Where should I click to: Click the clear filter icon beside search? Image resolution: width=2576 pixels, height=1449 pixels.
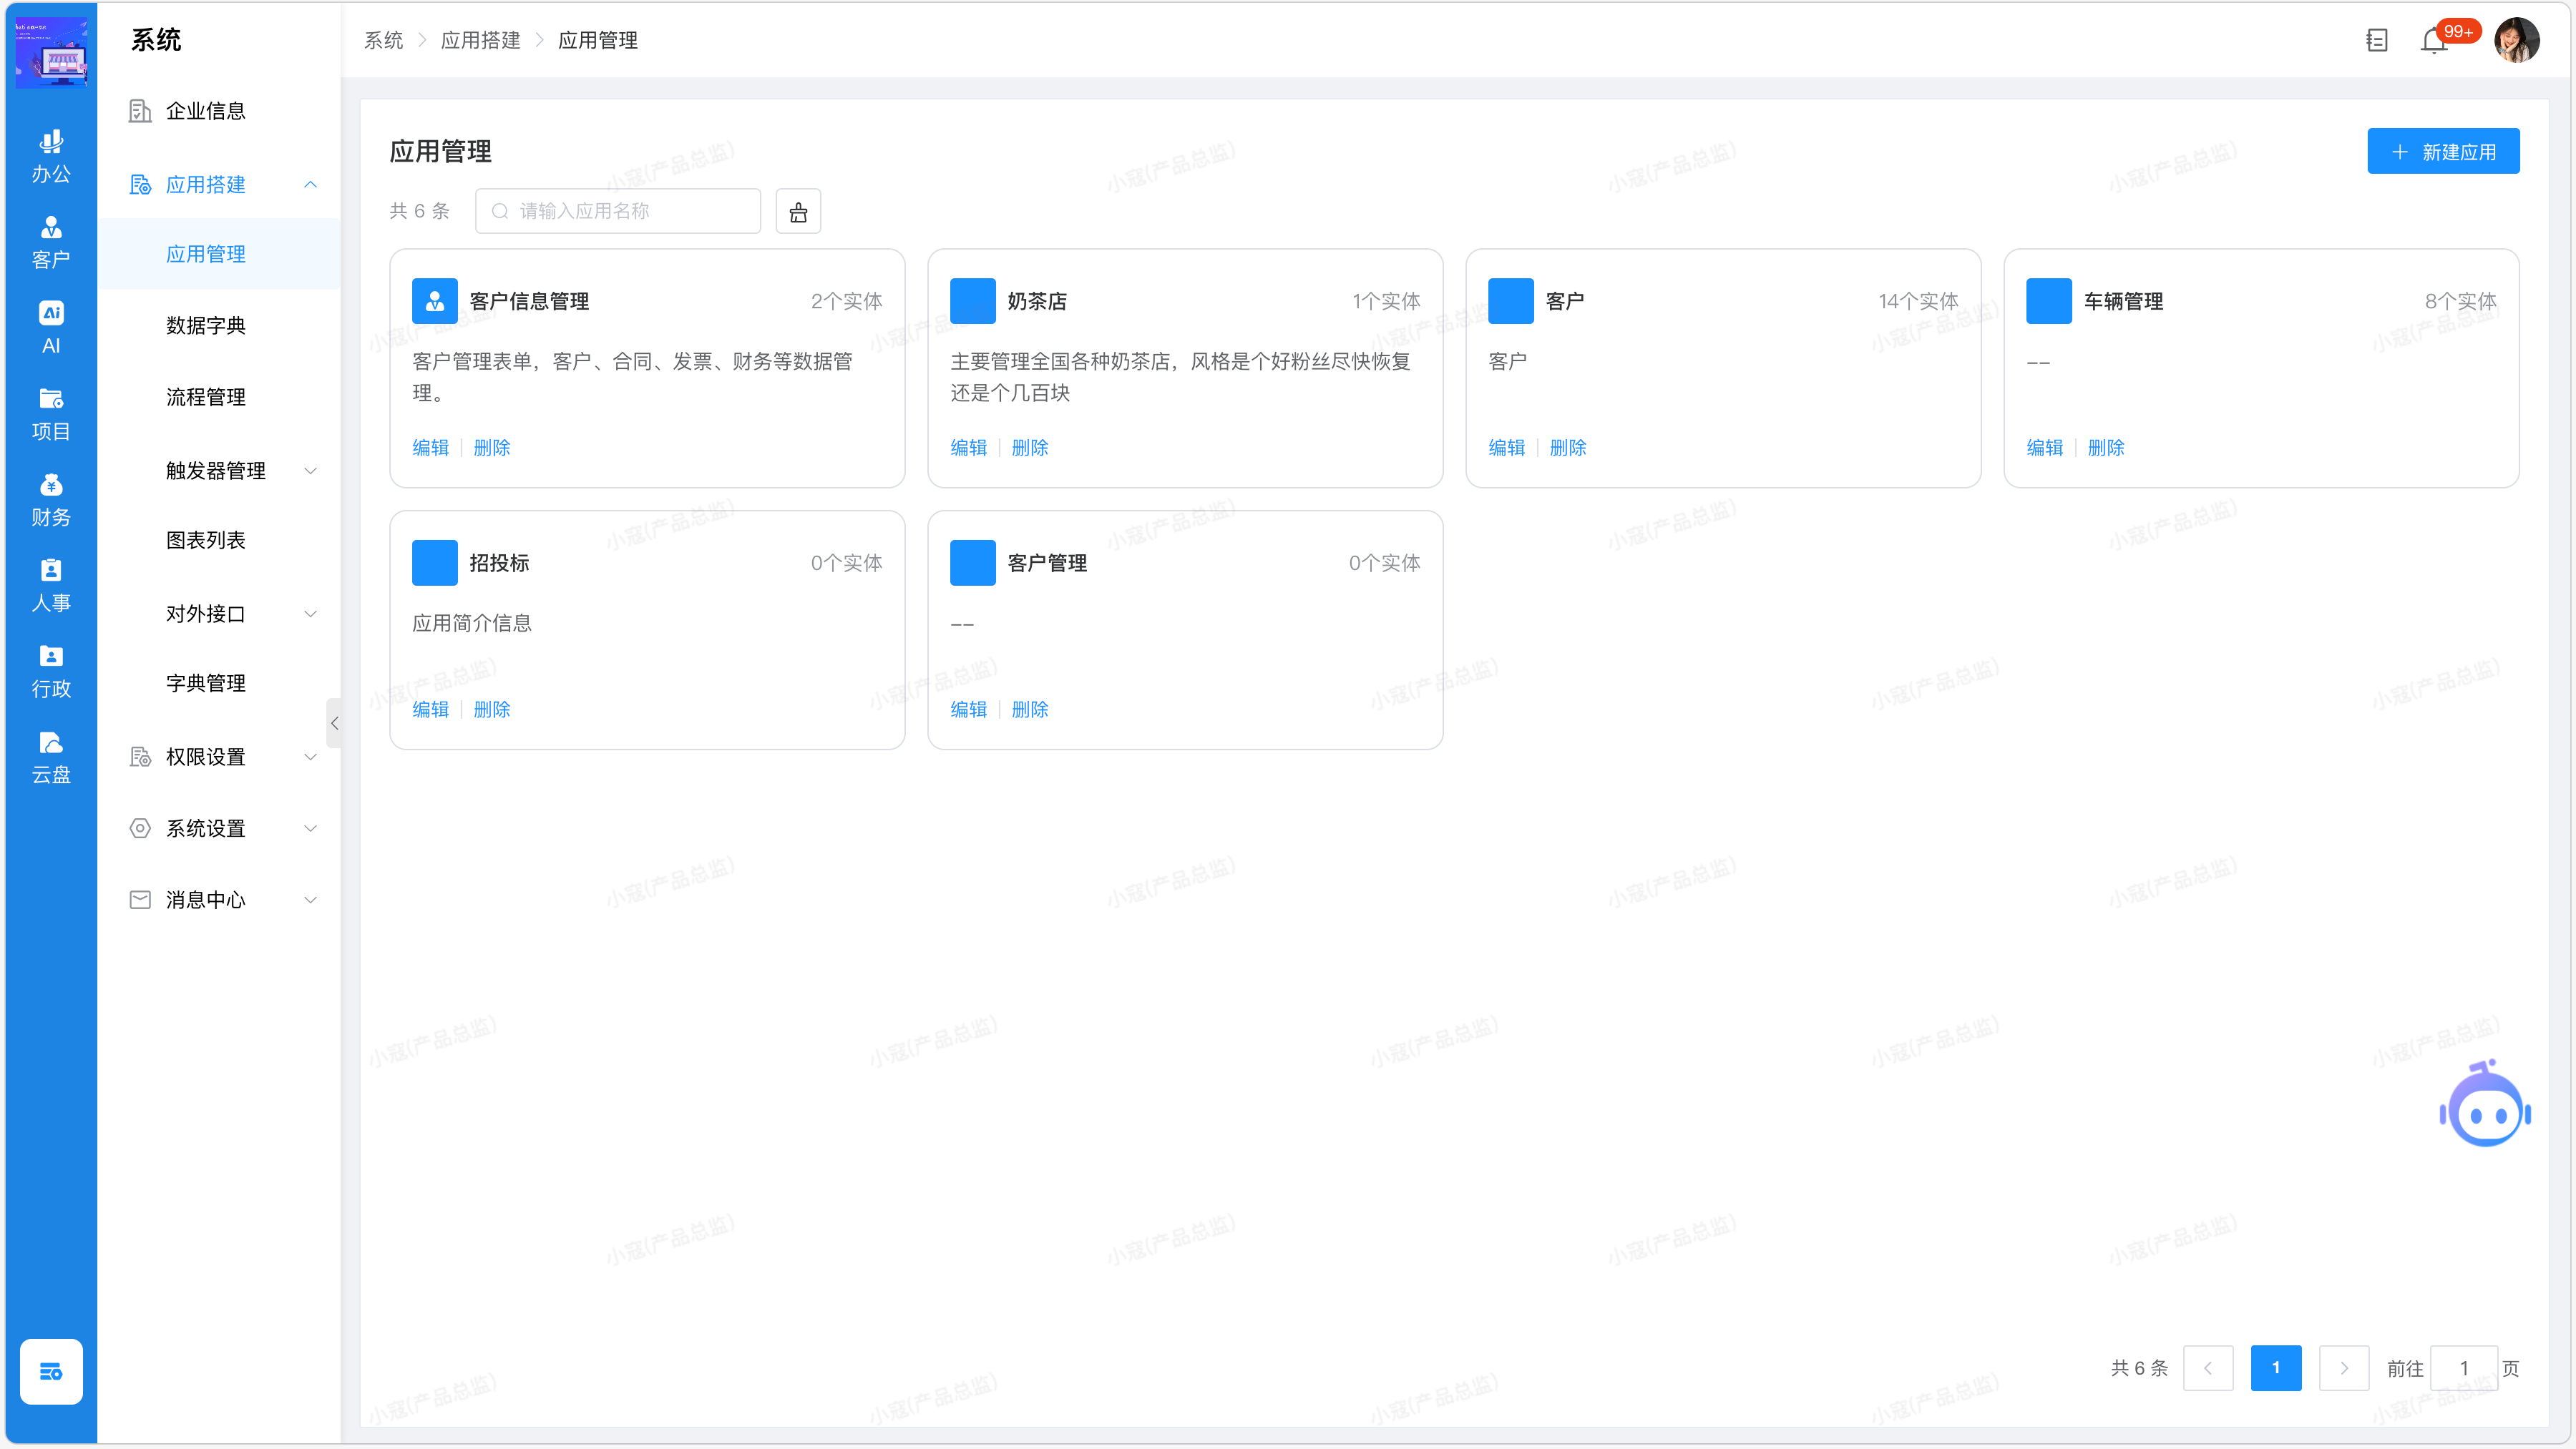click(798, 211)
